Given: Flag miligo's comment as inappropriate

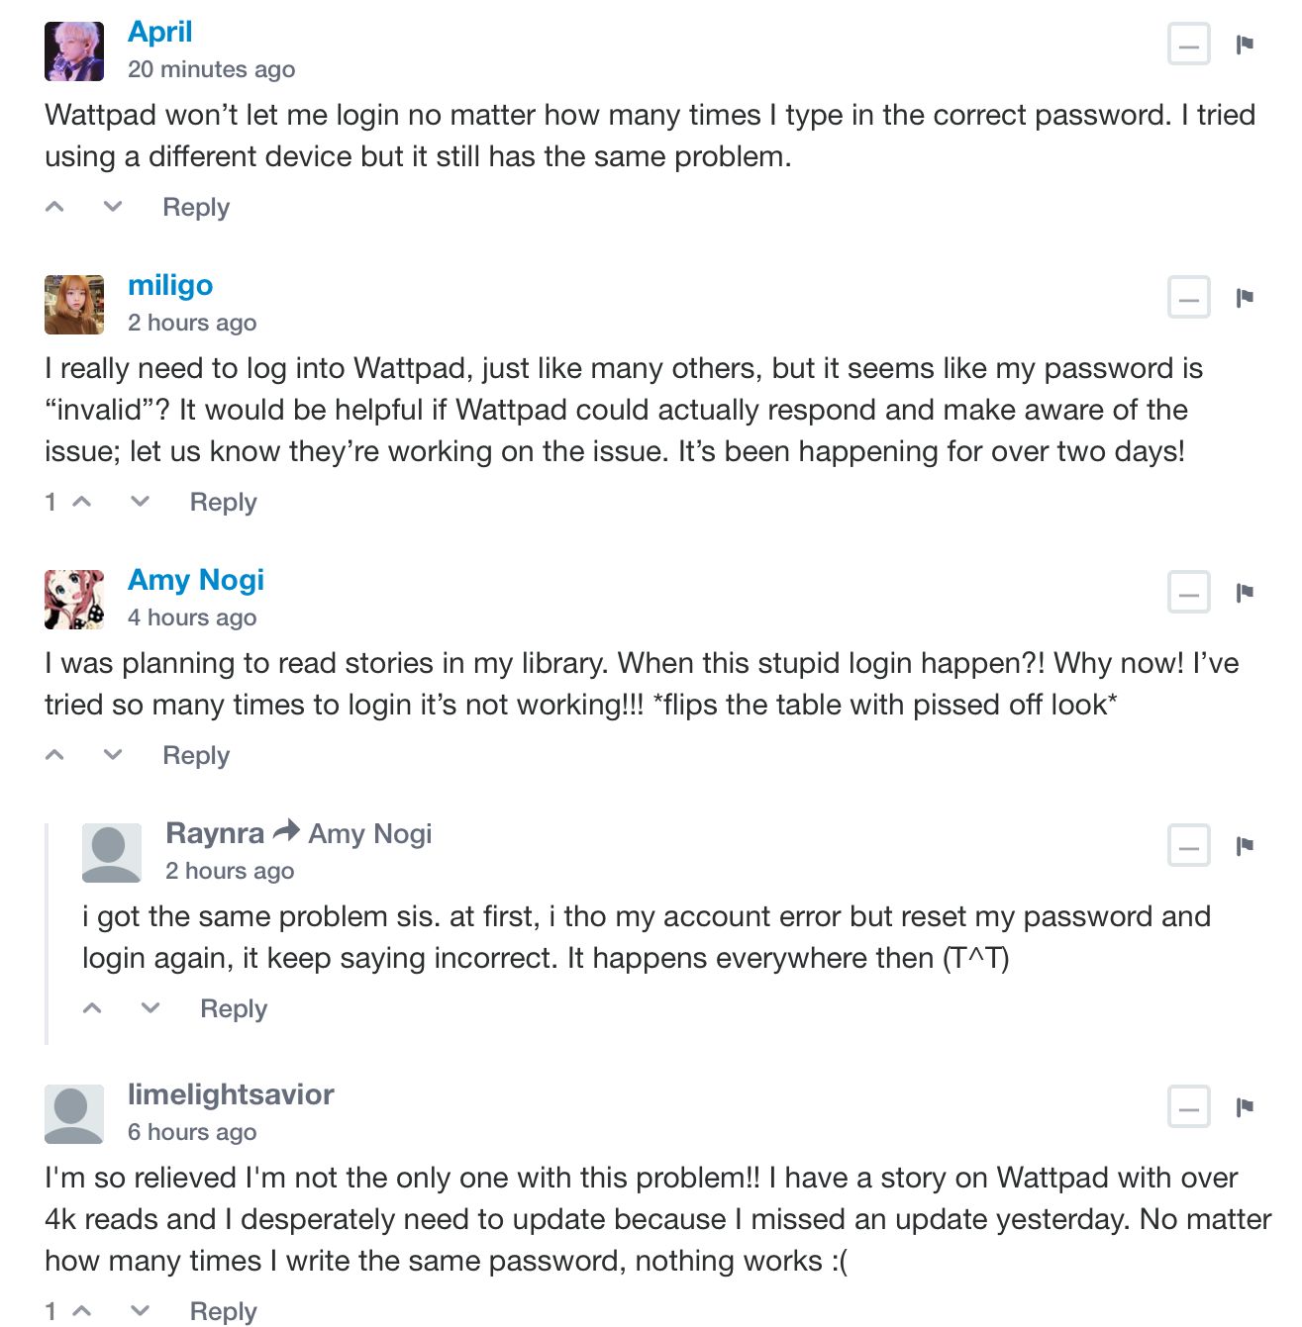Looking at the screenshot, I should coord(1245,298).
